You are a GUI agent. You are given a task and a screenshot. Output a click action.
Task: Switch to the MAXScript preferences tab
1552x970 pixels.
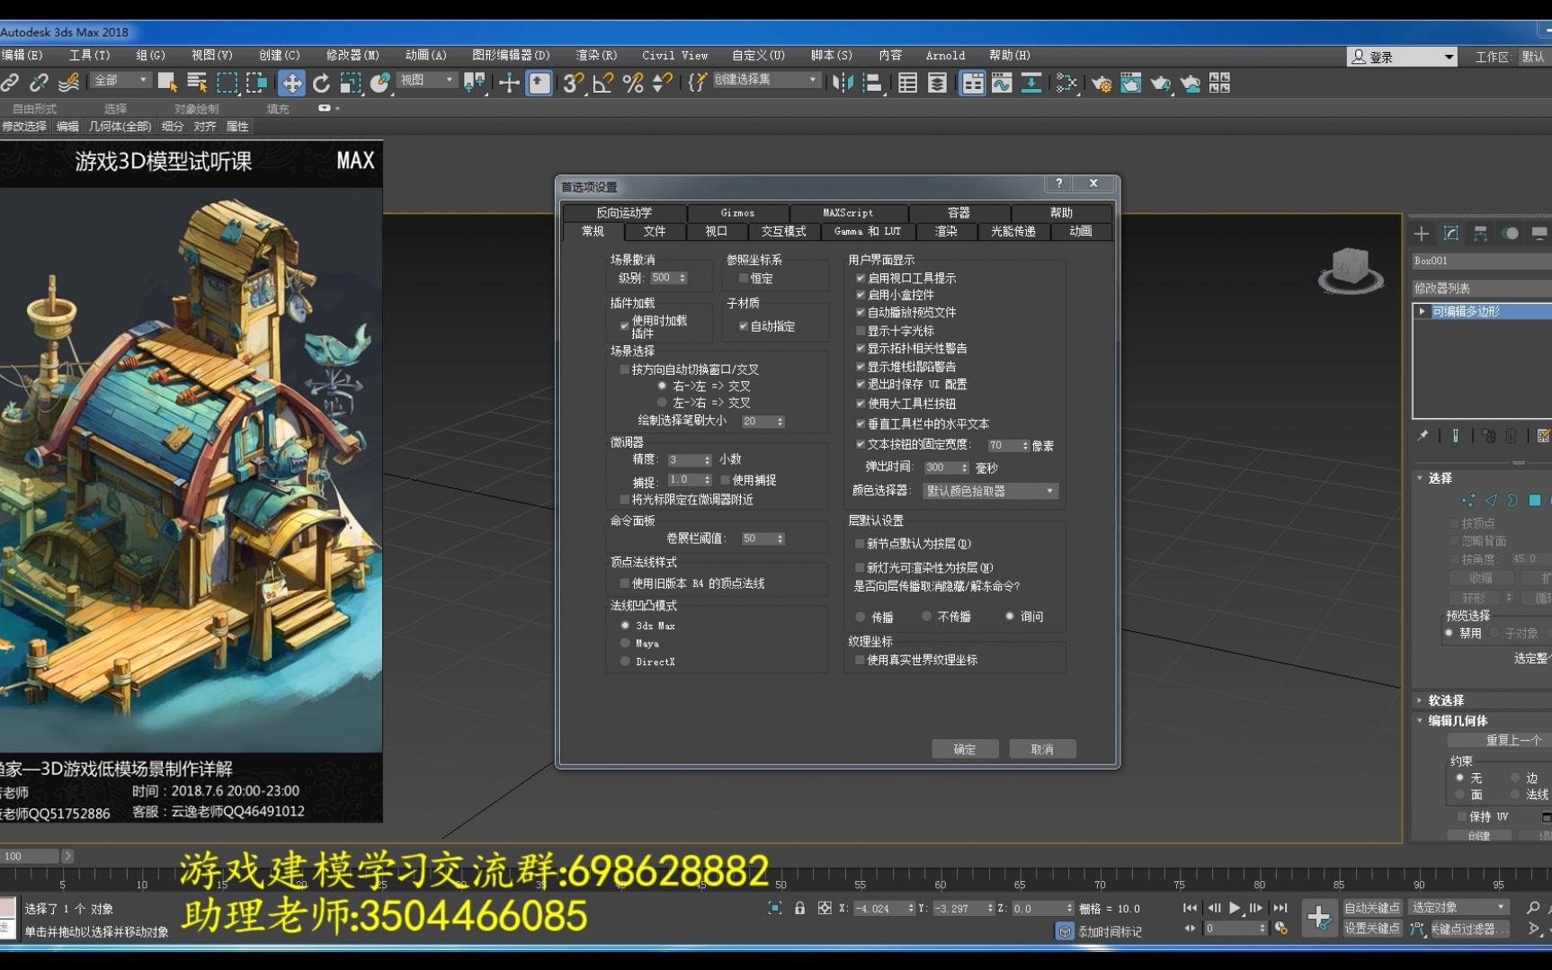point(848,213)
